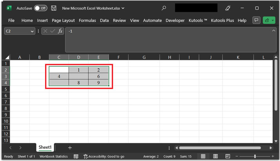This screenshot has width=280, height=161.
Task: Click Accessibility: Good to go
Action: pyautogui.click(x=104, y=156)
